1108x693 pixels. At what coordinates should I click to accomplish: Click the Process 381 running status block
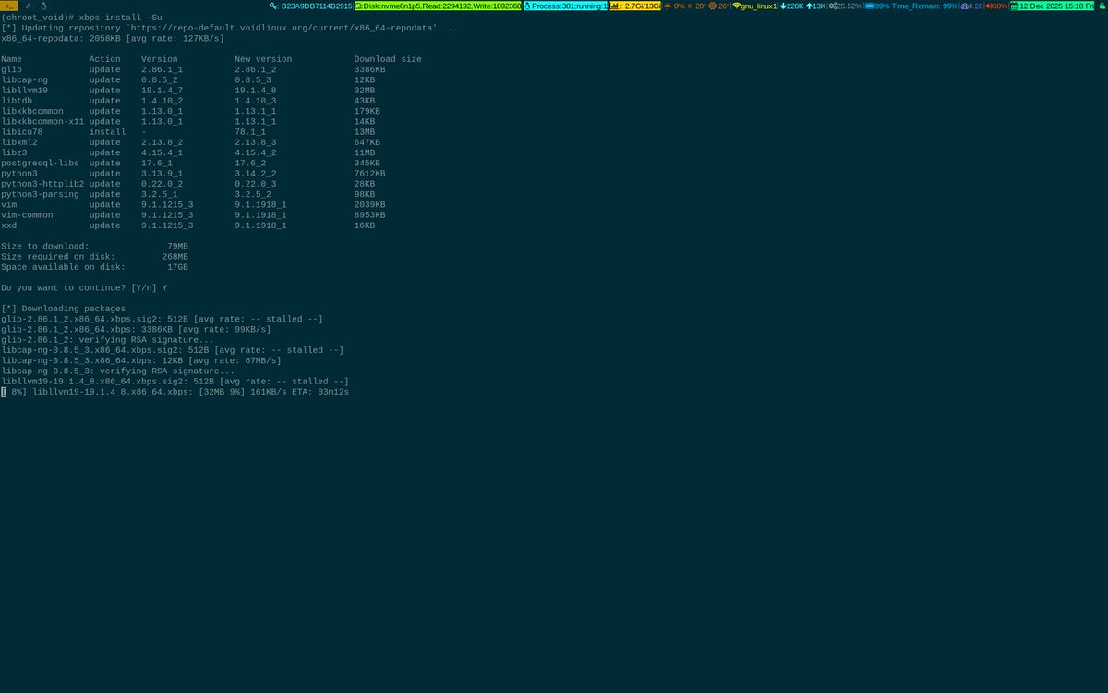(x=565, y=6)
